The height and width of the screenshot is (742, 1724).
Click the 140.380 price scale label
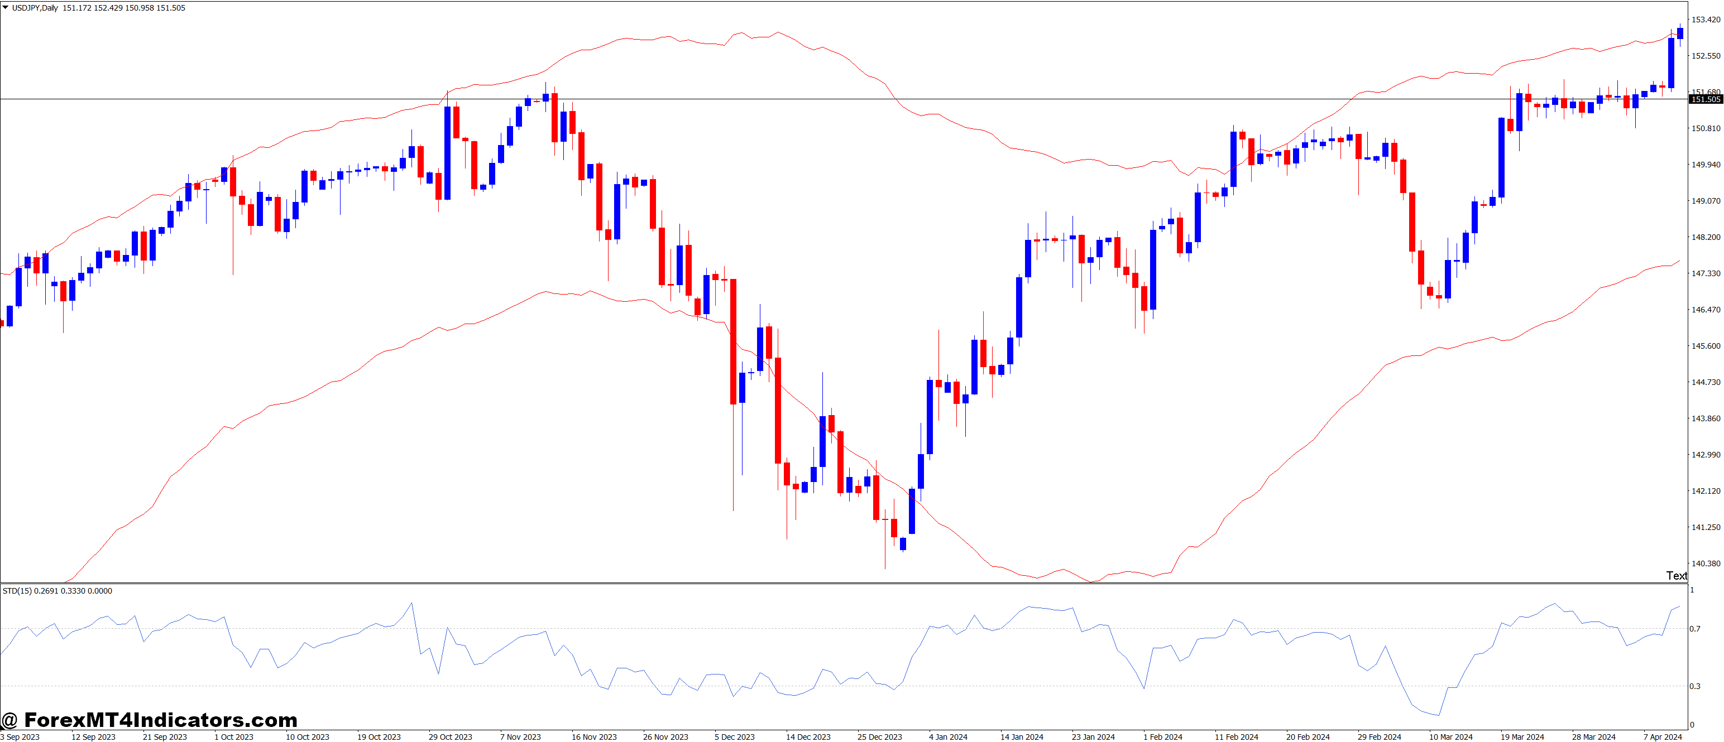(x=1705, y=563)
